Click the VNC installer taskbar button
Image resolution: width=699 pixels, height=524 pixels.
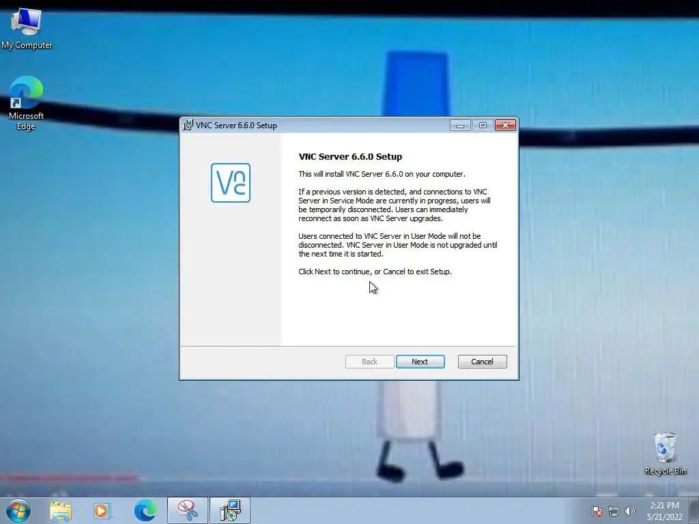pyautogui.click(x=230, y=510)
